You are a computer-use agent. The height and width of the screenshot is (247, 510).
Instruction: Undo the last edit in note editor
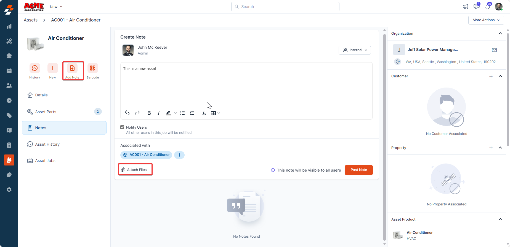coord(127,113)
